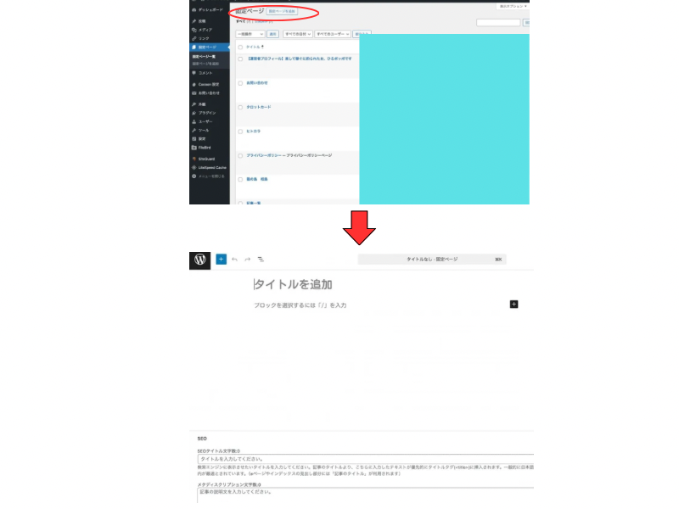Screen dimensions: 679x509
Task: Tick the select-all checkbox beside タイトル header
Action: coord(240,47)
